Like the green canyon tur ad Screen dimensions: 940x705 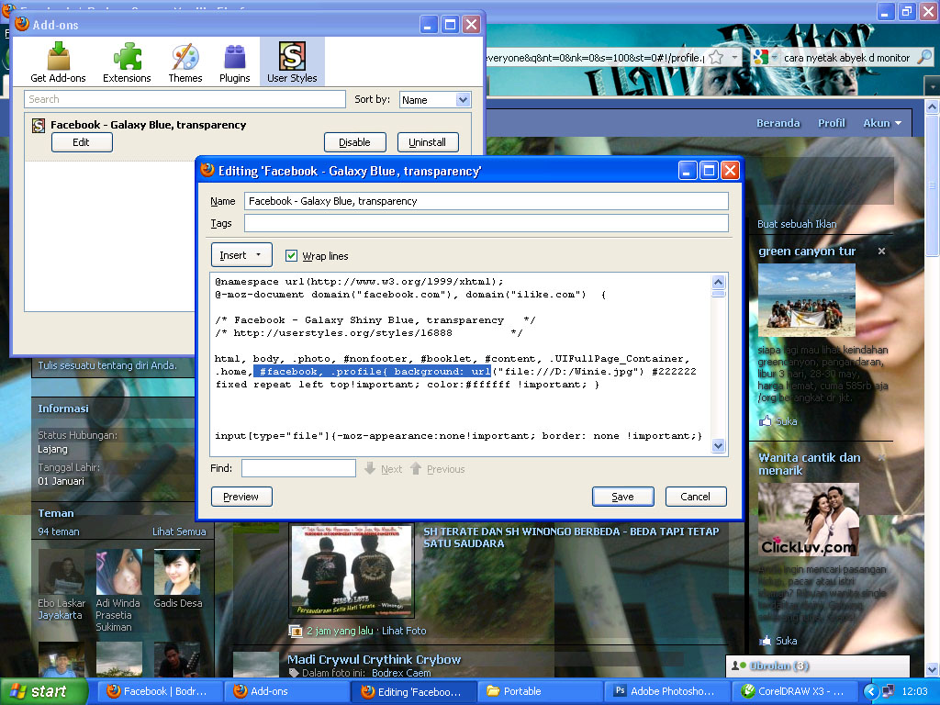pos(778,421)
